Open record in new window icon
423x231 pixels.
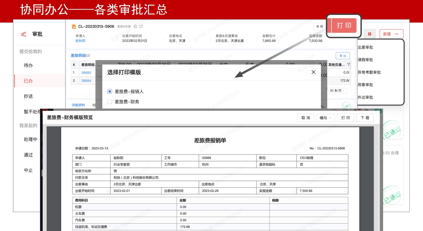click(x=141, y=27)
